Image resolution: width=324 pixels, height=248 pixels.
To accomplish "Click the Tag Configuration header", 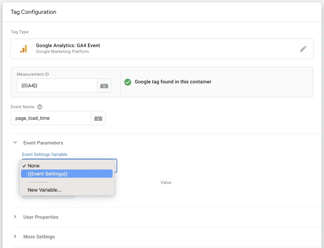I will (x=33, y=12).
